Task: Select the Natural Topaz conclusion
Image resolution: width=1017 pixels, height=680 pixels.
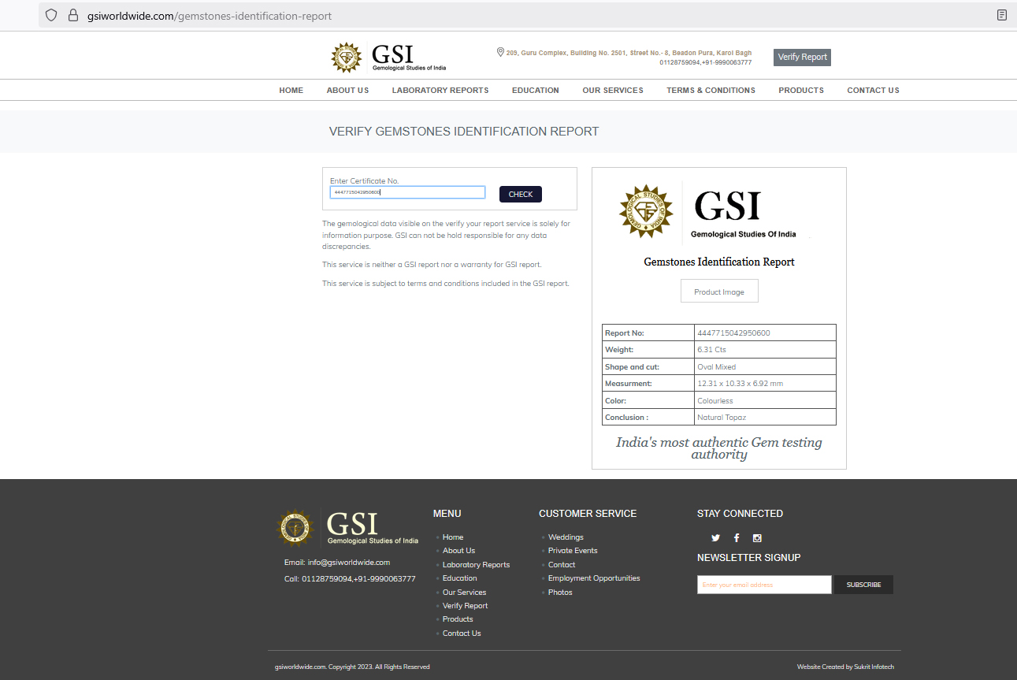Action: click(x=722, y=418)
